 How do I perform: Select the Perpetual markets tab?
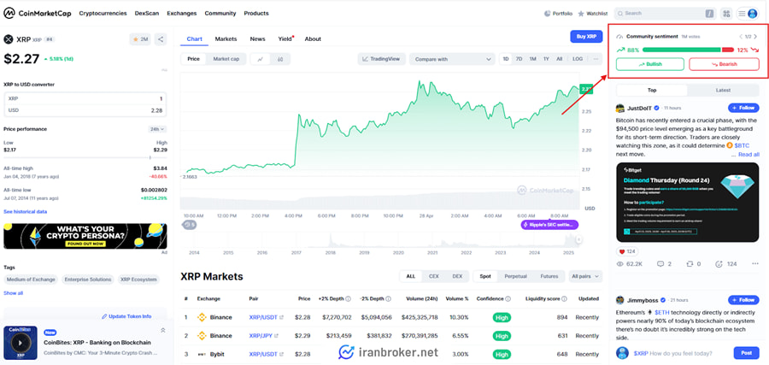pyautogui.click(x=515, y=276)
